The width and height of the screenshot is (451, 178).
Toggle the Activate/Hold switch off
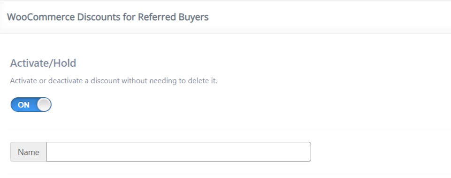[31, 105]
